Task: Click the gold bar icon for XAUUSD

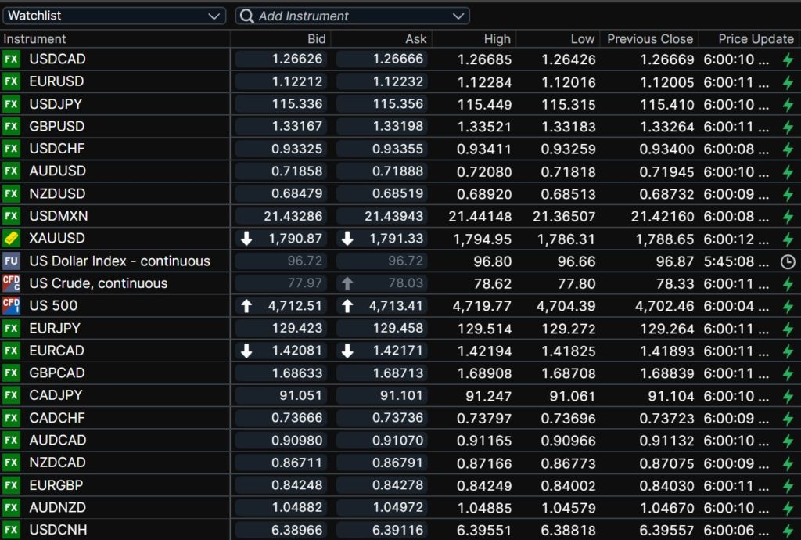Action: (11, 239)
